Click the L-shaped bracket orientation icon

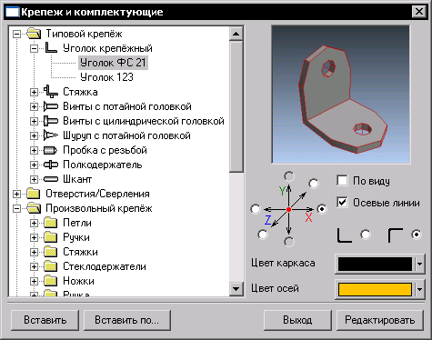(x=345, y=235)
